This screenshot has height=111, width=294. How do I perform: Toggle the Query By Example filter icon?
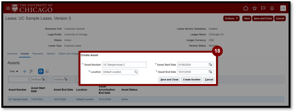41,71
